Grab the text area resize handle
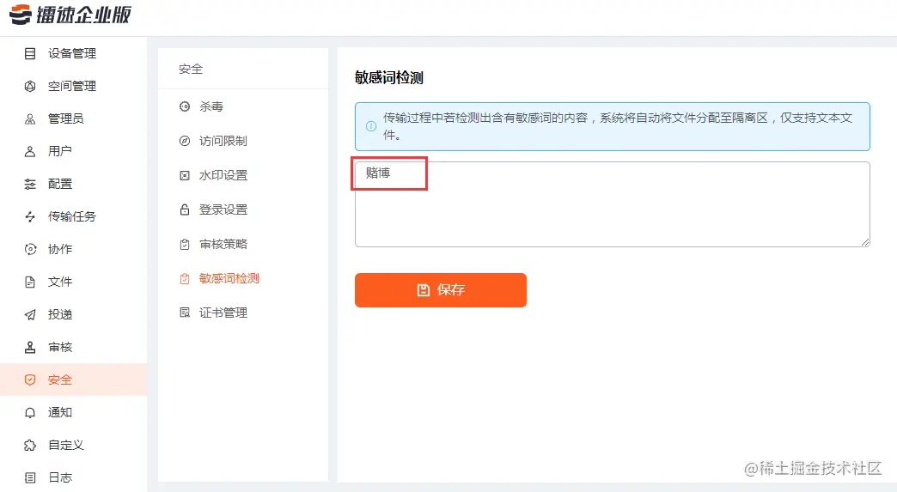Image resolution: width=897 pixels, height=492 pixels. pos(865,242)
